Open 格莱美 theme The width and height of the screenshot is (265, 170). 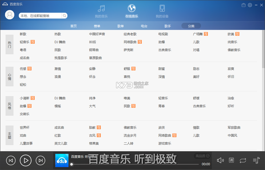click(x=94, y=144)
